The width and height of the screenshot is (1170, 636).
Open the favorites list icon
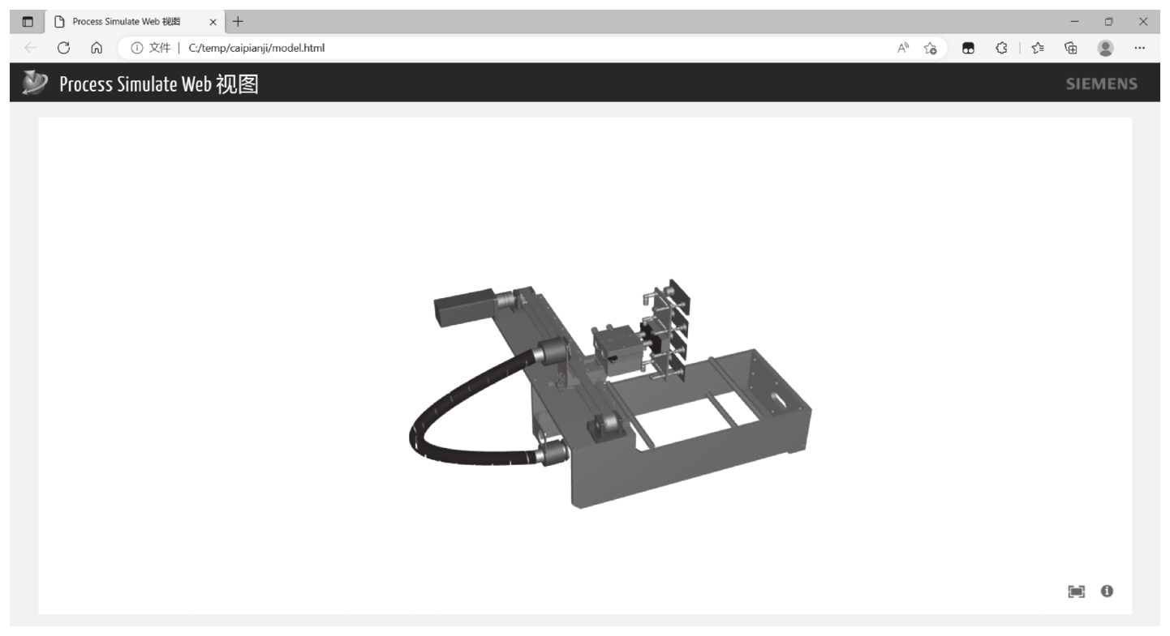click(1037, 48)
